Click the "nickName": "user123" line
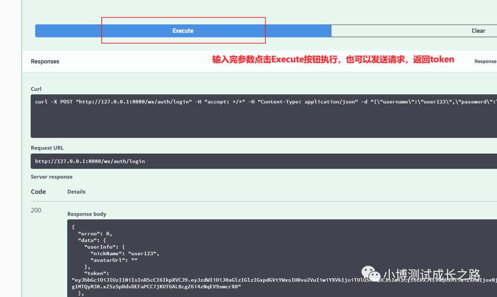Screen dimensions: 497x297 click(125, 253)
